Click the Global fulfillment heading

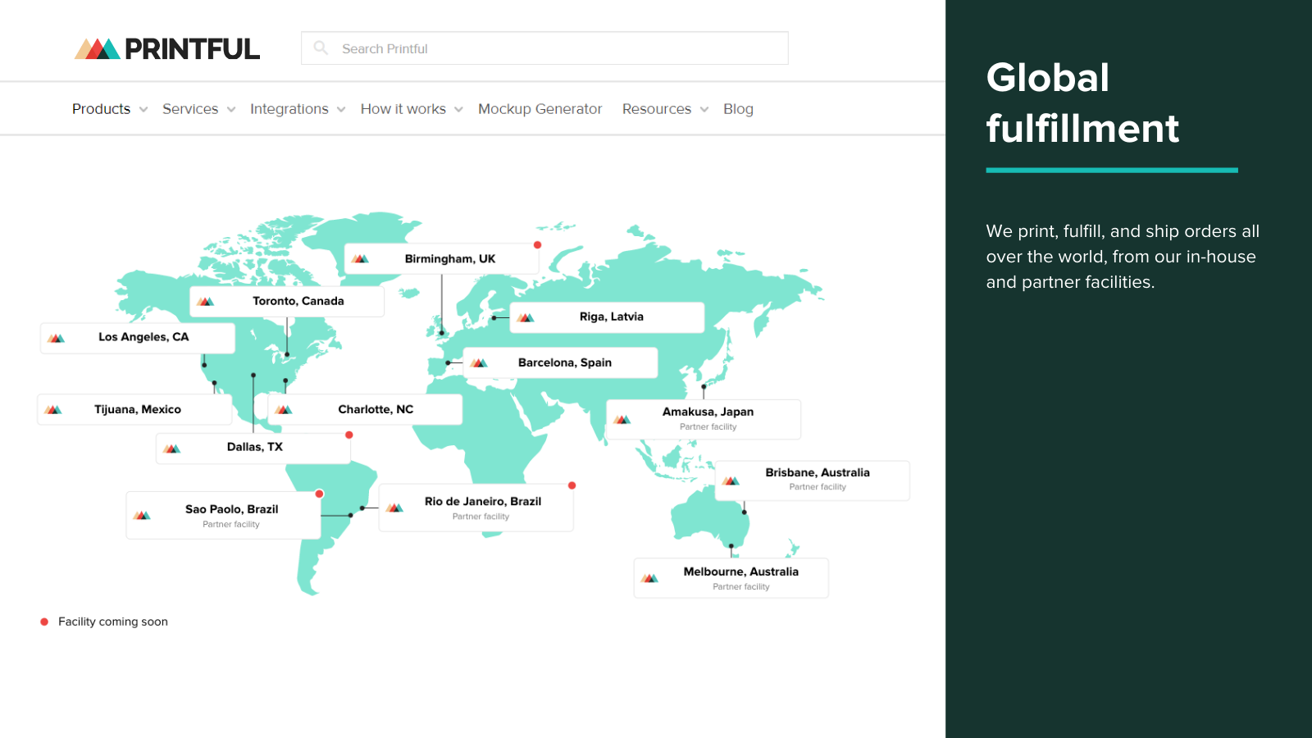(x=1082, y=102)
